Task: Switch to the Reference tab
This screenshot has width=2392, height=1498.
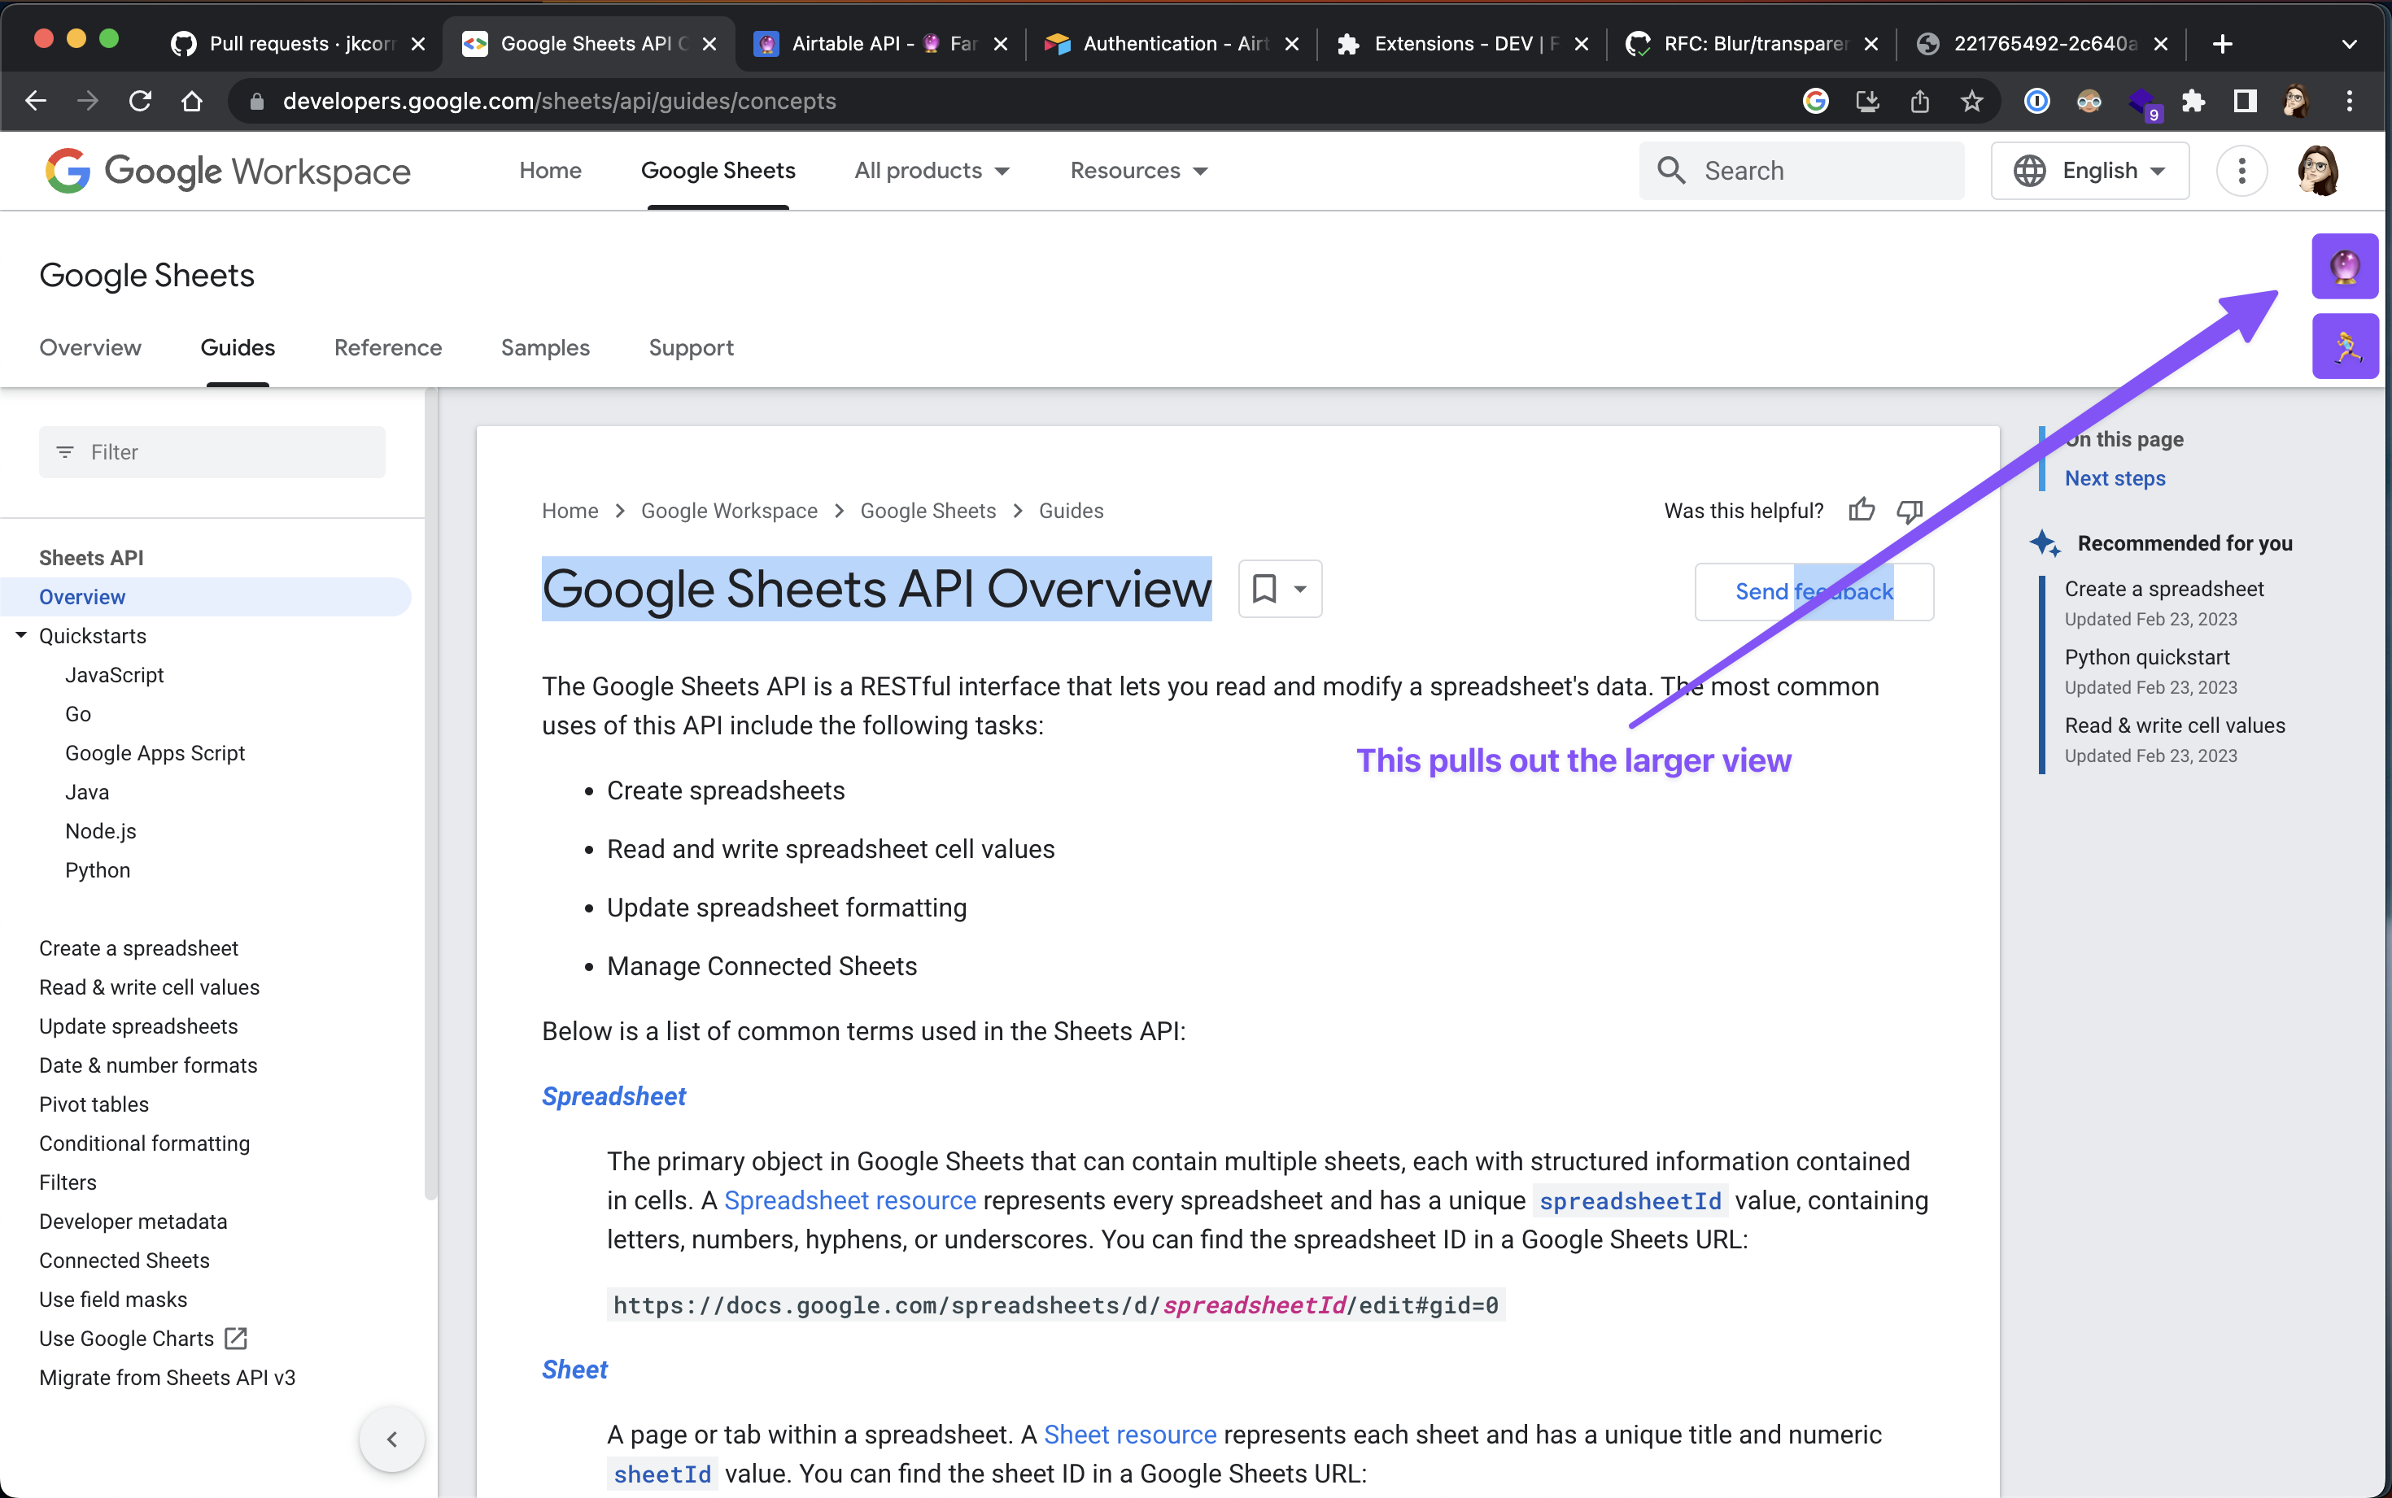Action: (387, 348)
